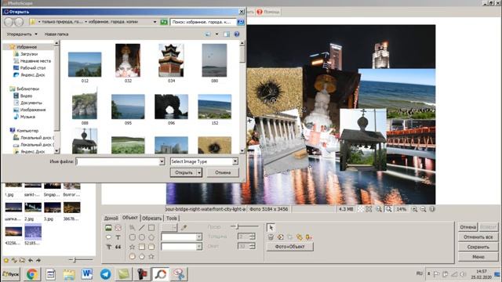Select the text T tool
Screen dimensions: 502x282
pyautogui.click(x=118, y=237)
